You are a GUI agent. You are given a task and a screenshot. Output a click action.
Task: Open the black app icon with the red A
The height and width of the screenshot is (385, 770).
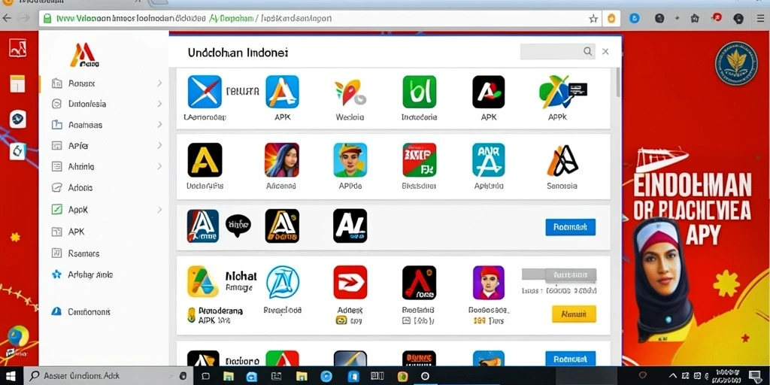click(x=420, y=283)
